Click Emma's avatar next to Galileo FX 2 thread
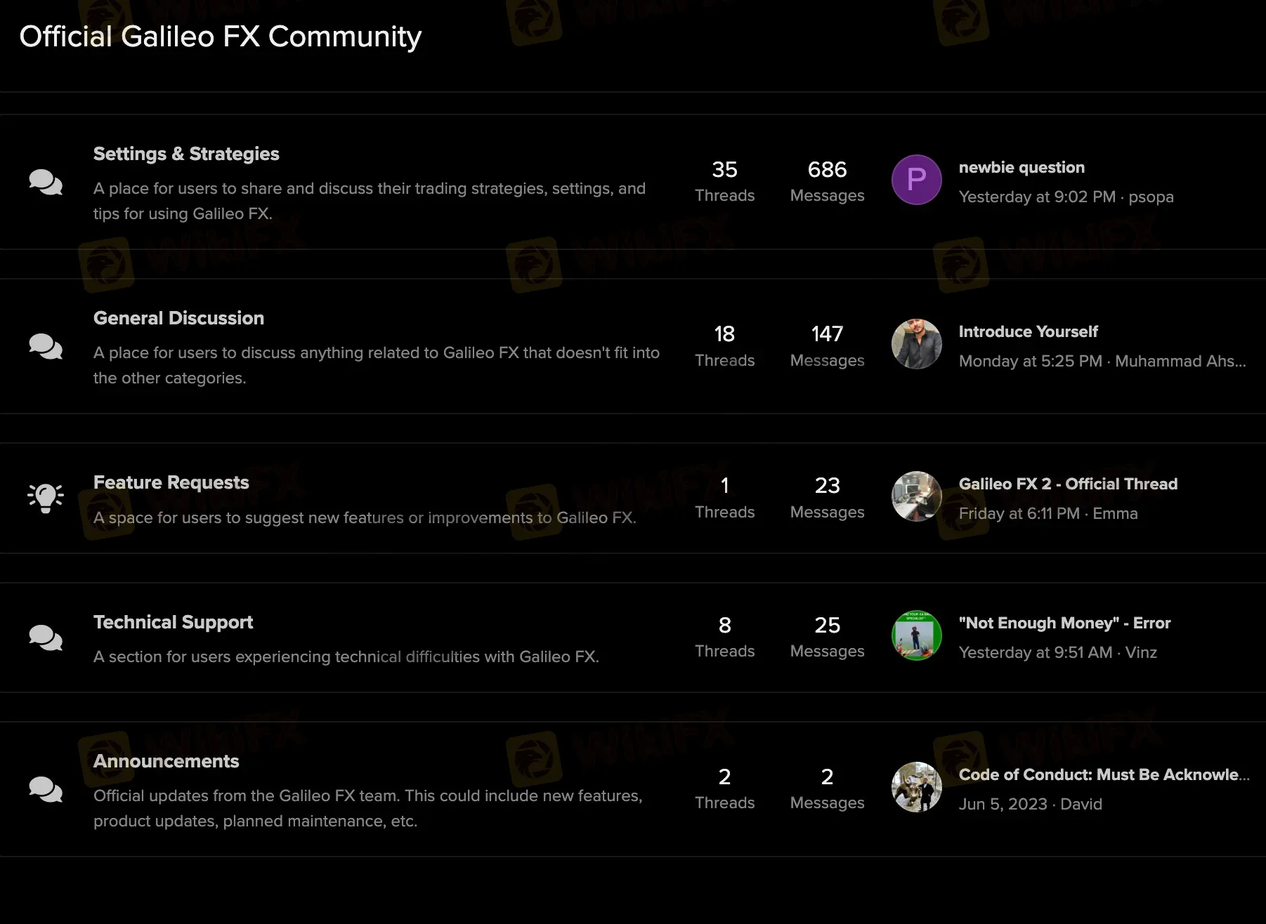 coord(915,496)
